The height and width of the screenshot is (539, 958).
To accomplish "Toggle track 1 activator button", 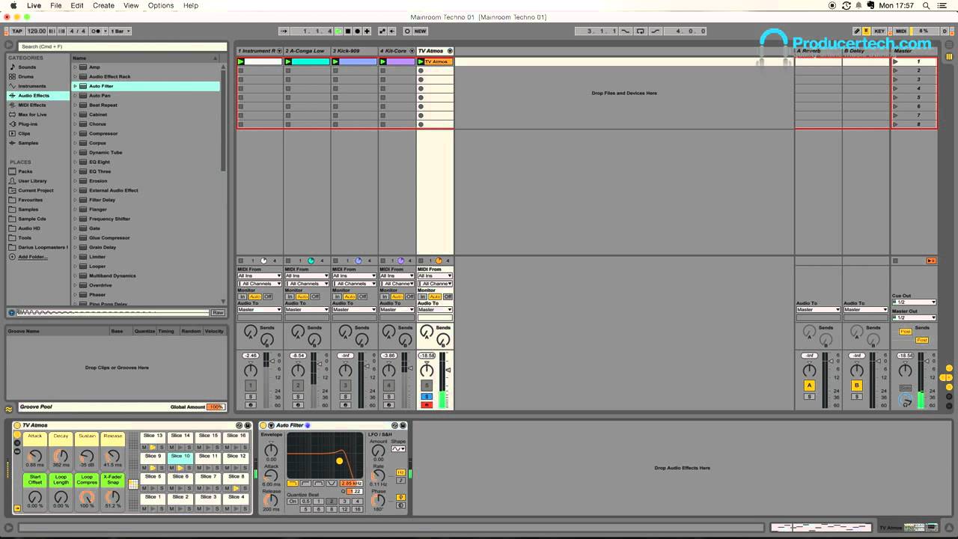I will coord(251,386).
